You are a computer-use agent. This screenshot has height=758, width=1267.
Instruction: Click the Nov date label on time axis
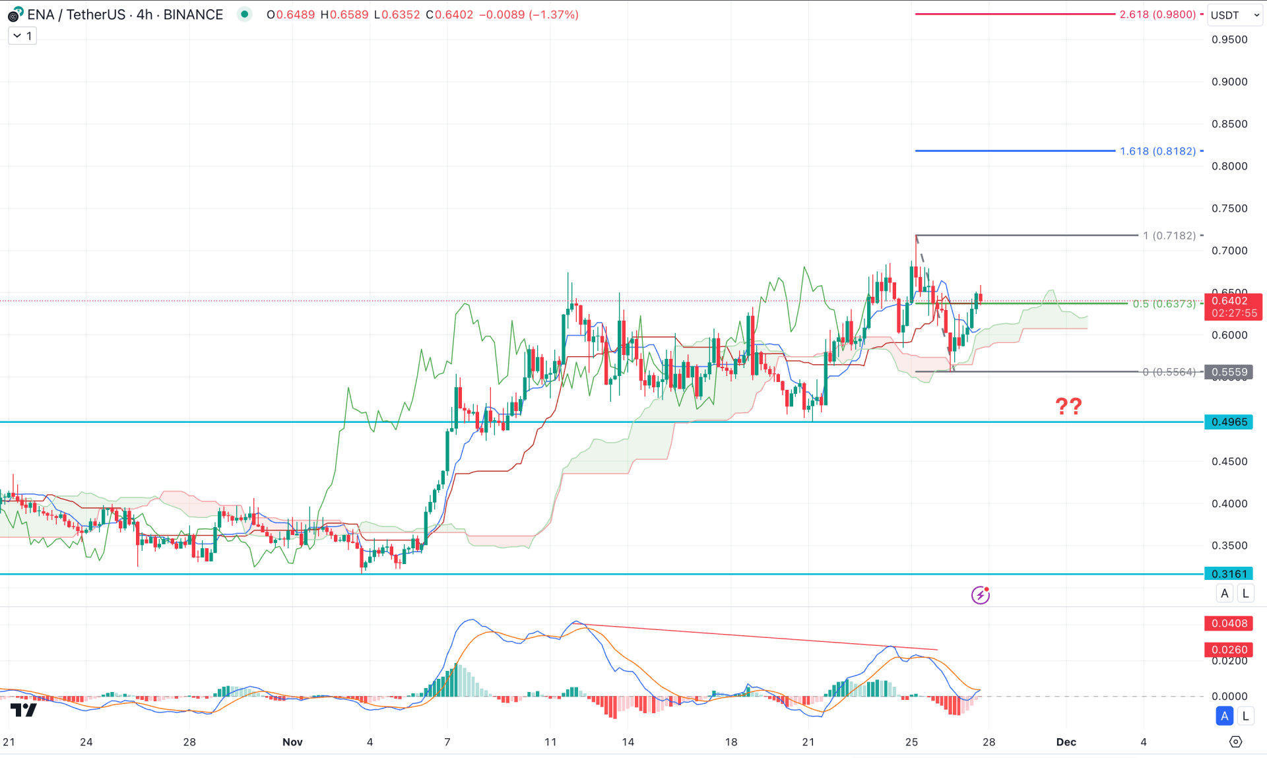click(x=292, y=742)
